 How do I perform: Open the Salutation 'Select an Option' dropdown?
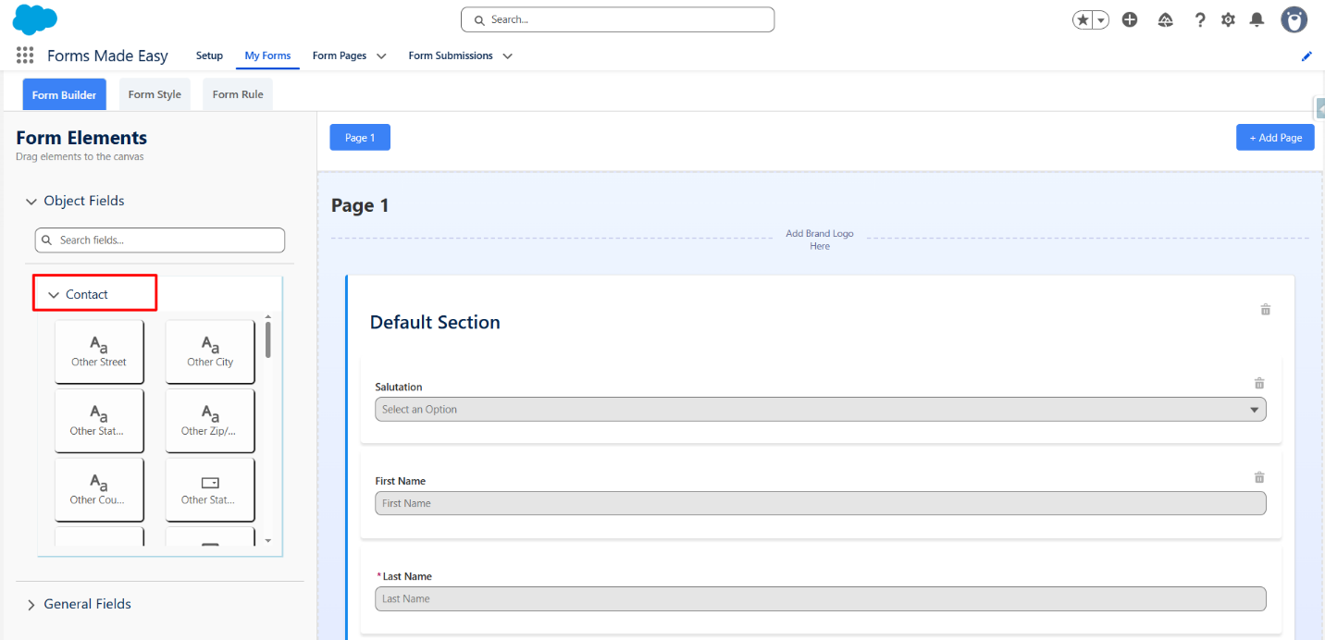click(x=820, y=410)
